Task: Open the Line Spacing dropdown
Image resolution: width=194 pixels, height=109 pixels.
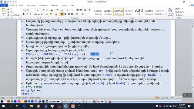Action: 77,14
